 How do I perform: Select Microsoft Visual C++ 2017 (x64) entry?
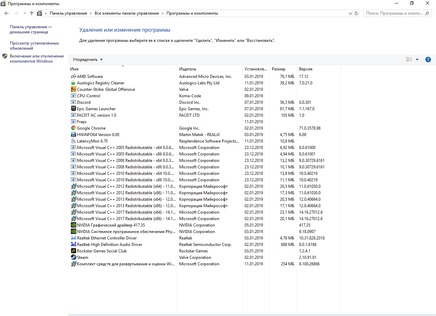coord(204,212)
